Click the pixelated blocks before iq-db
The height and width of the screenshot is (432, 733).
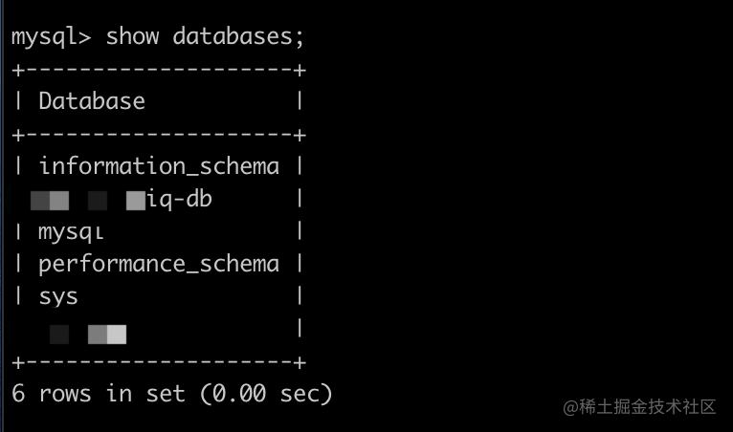tap(88, 201)
